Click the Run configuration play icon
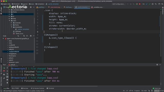This screenshot has height=92, width=164. [x=128, y=4]
